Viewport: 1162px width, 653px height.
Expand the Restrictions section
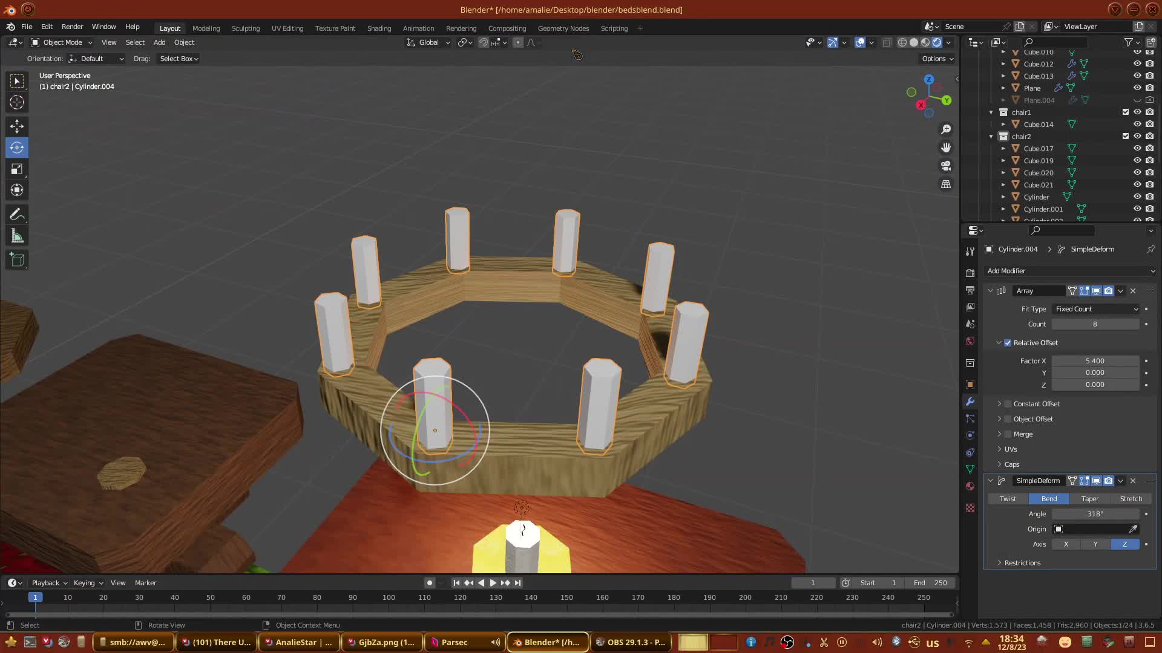click(1022, 563)
